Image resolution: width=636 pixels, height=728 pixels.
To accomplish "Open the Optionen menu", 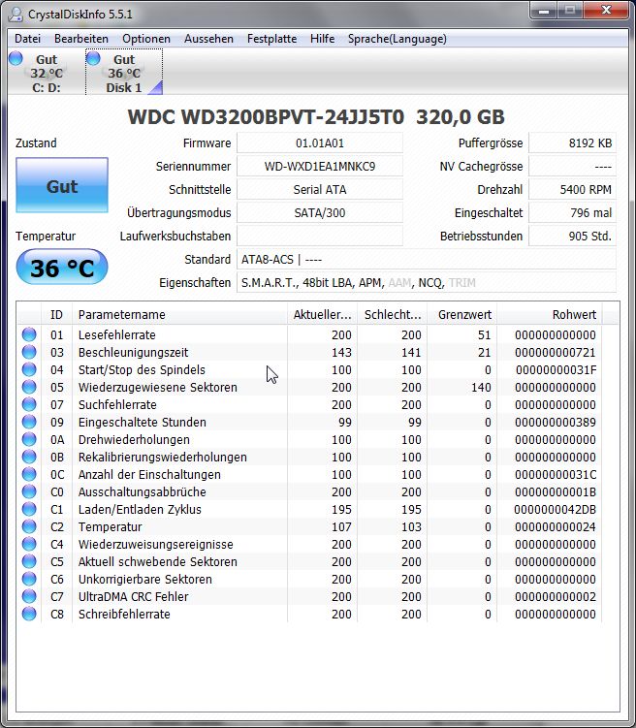I will (146, 39).
